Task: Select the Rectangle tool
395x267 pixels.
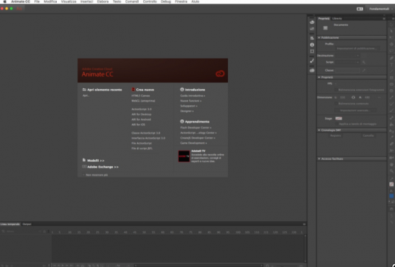Action: (391, 78)
